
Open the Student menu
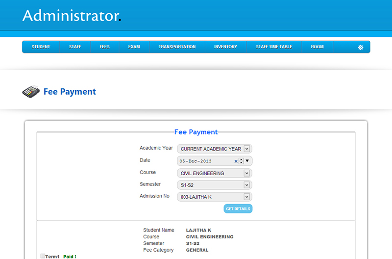pos(41,47)
